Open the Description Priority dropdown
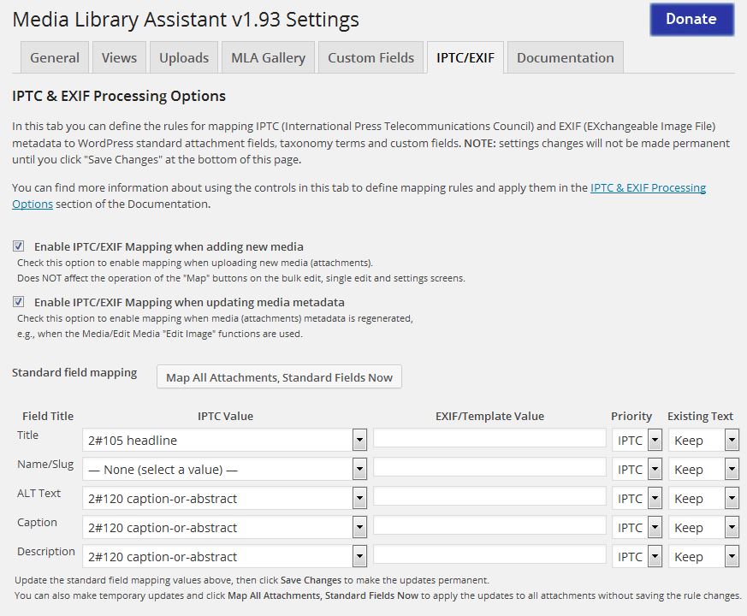This screenshot has height=616, width=747. (637, 556)
